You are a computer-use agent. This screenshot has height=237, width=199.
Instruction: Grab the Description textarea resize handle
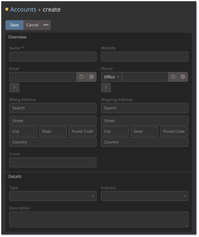pos(187,226)
